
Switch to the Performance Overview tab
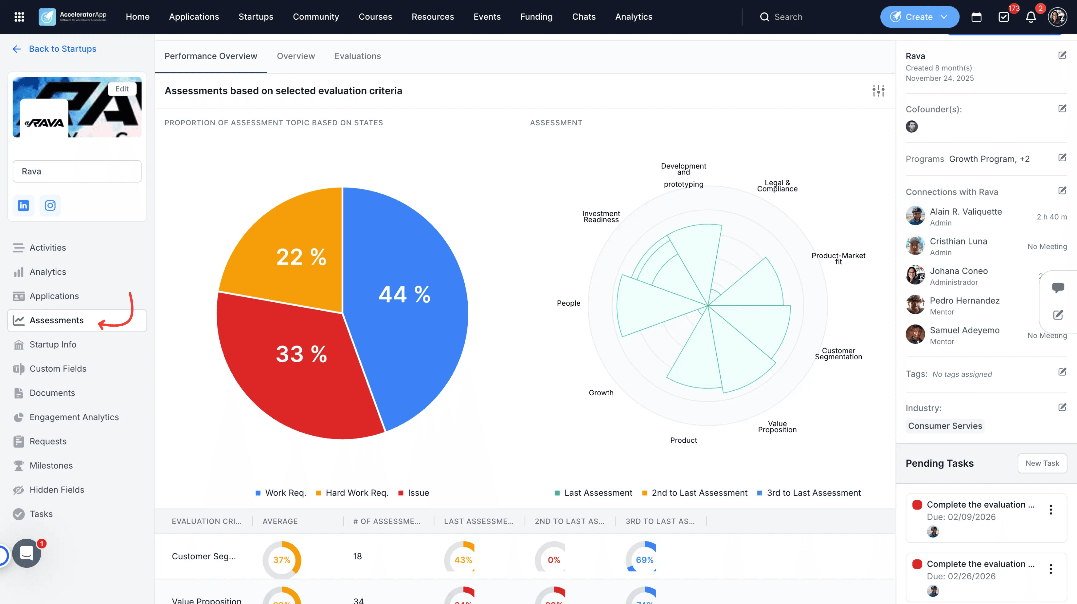click(211, 56)
